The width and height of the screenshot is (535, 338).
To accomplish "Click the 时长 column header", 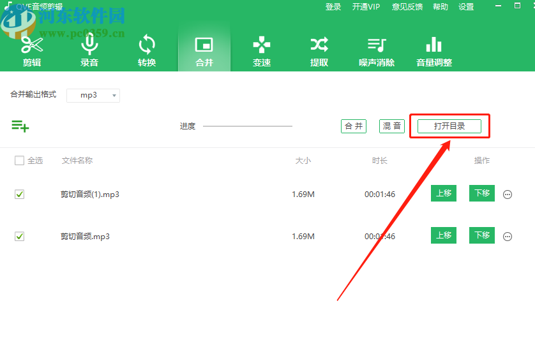I will pos(380,161).
